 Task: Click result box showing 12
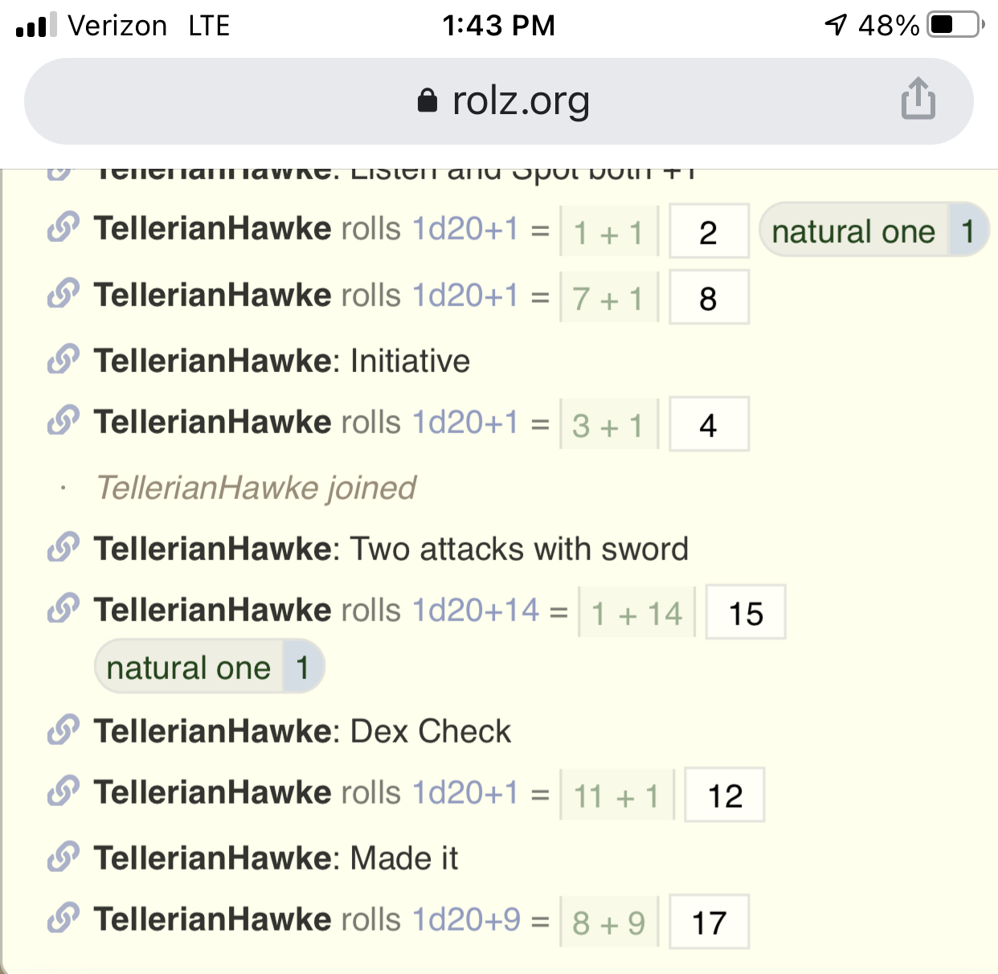tap(724, 796)
